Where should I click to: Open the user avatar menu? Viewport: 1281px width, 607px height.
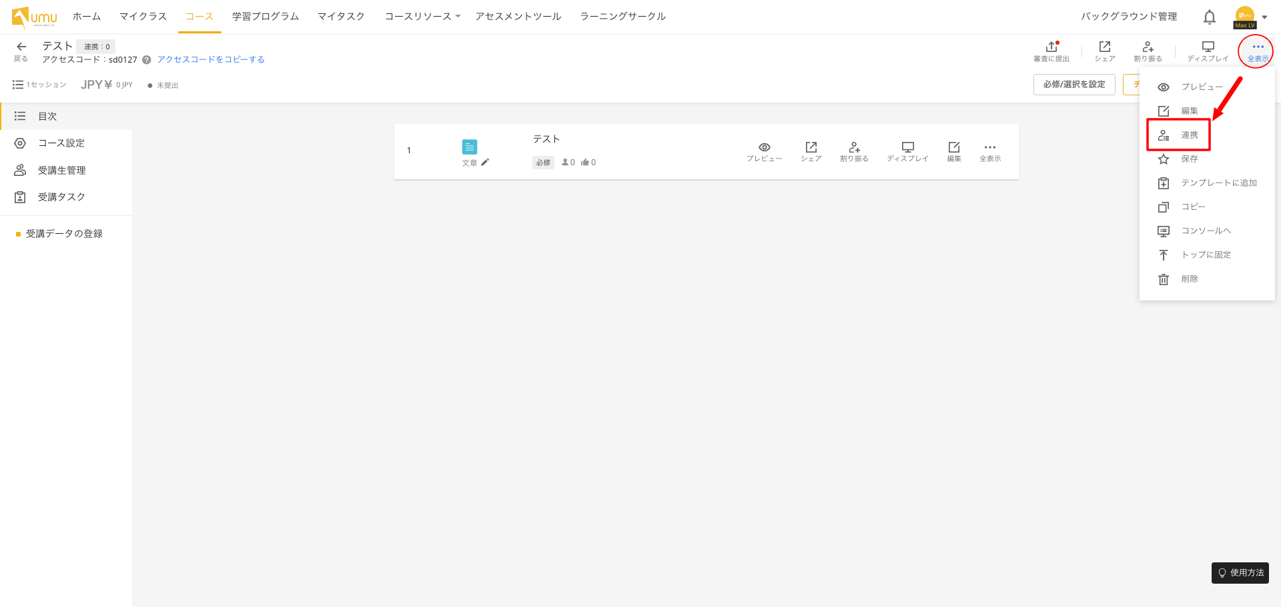(1245, 17)
